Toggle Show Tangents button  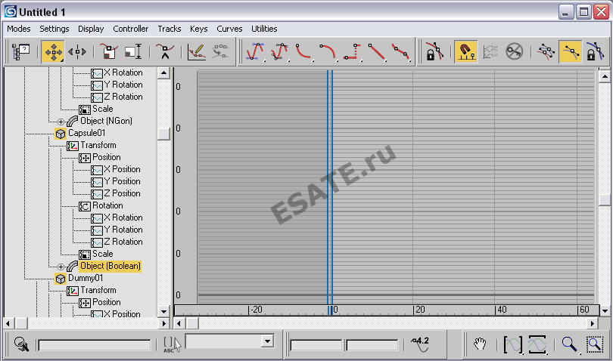click(x=571, y=51)
